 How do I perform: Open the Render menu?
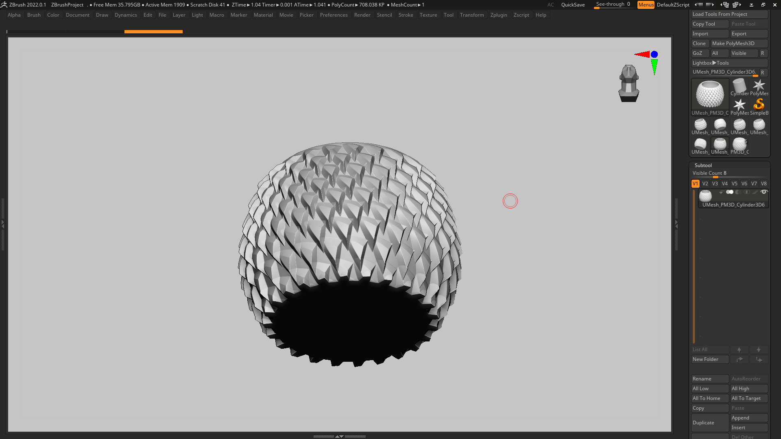(x=362, y=15)
